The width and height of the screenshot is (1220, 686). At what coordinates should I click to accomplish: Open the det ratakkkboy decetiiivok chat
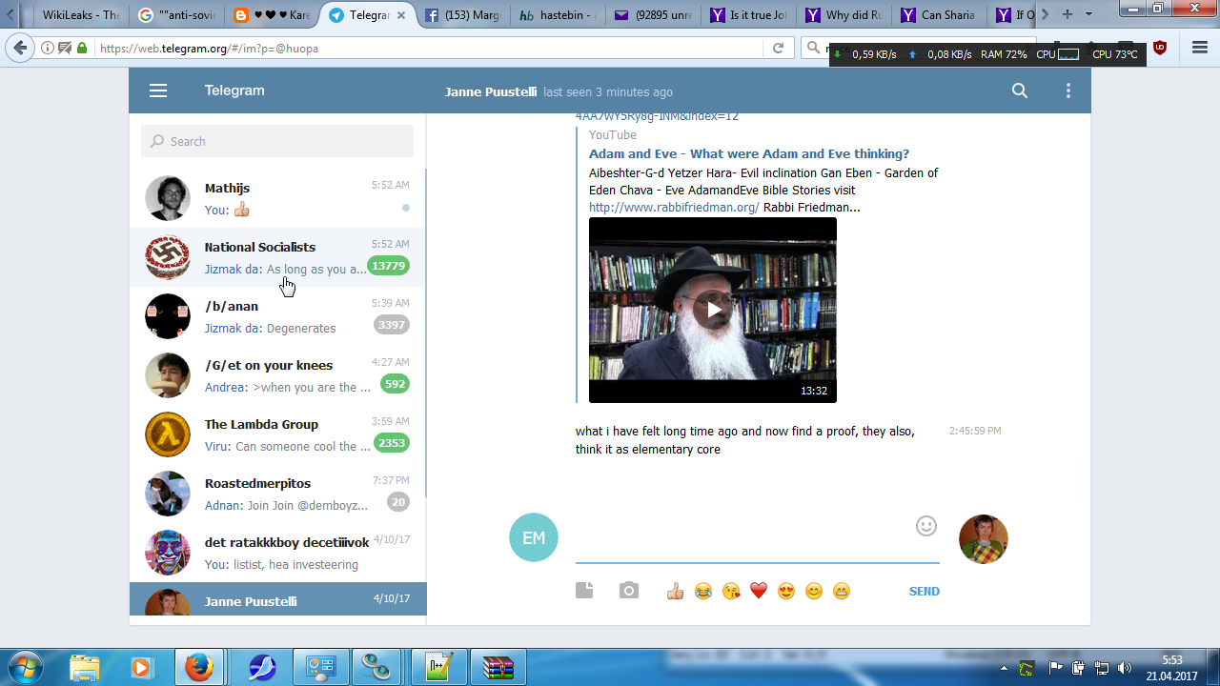(277, 553)
